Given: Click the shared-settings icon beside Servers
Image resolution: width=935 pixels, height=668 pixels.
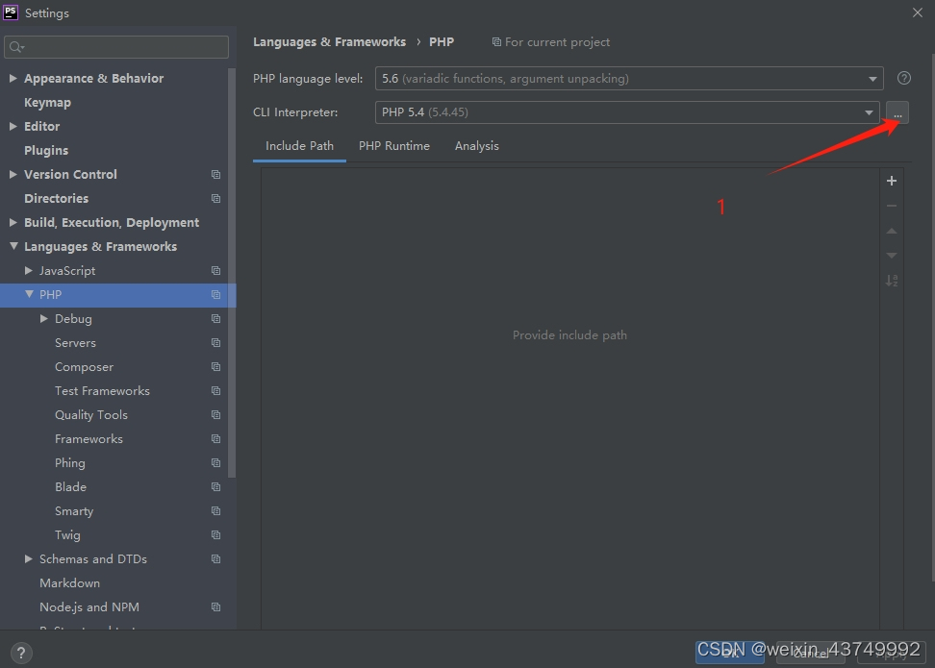Looking at the screenshot, I should click(215, 342).
